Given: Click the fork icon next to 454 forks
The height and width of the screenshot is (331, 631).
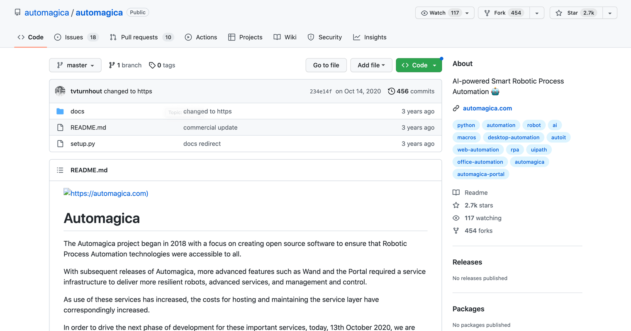Looking at the screenshot, I should coord(456,231).
